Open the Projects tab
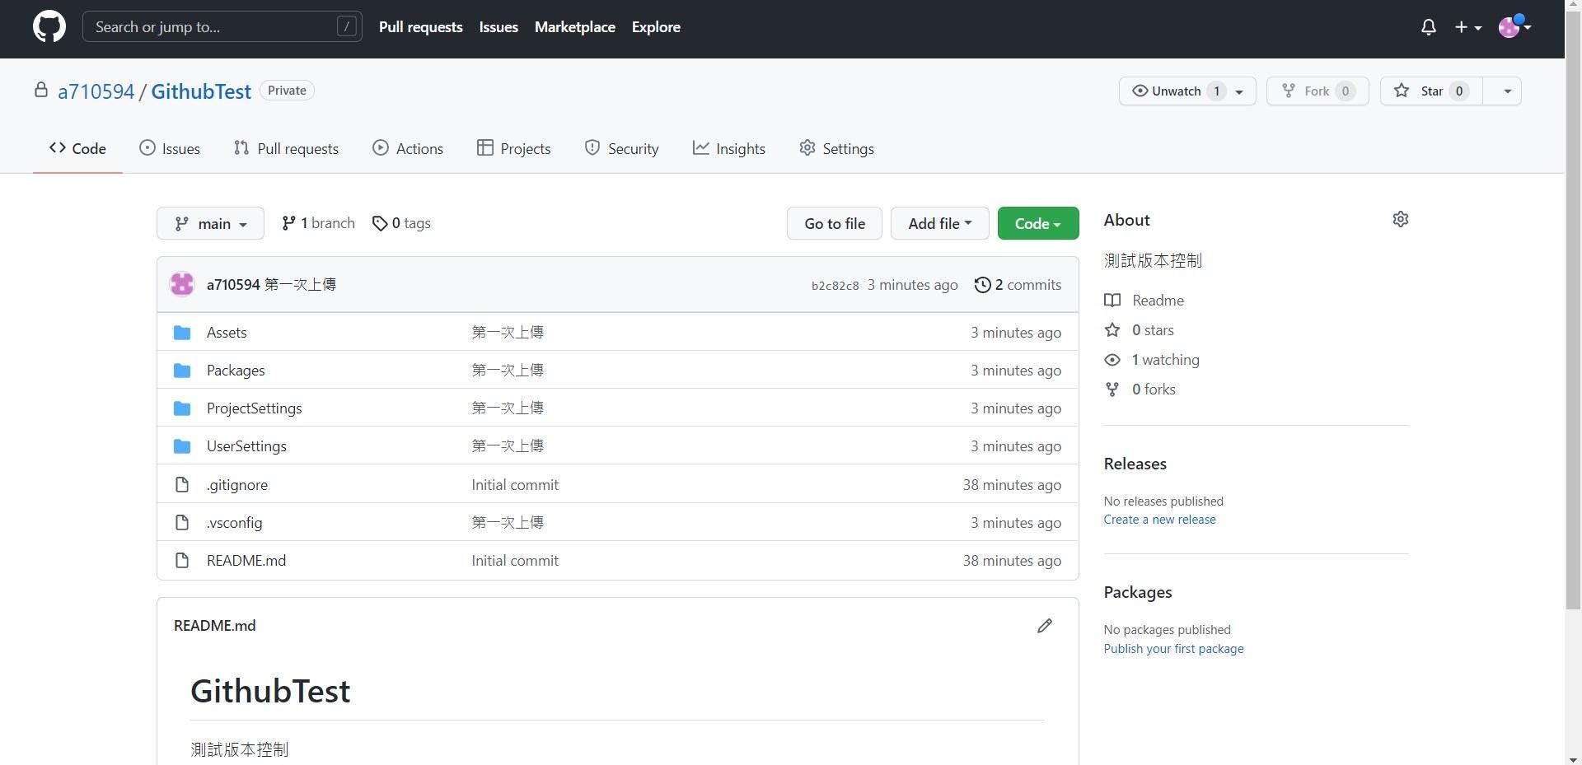Image resolution: width=1582 pixels, height=765 pixels. [x=514, y=148]
